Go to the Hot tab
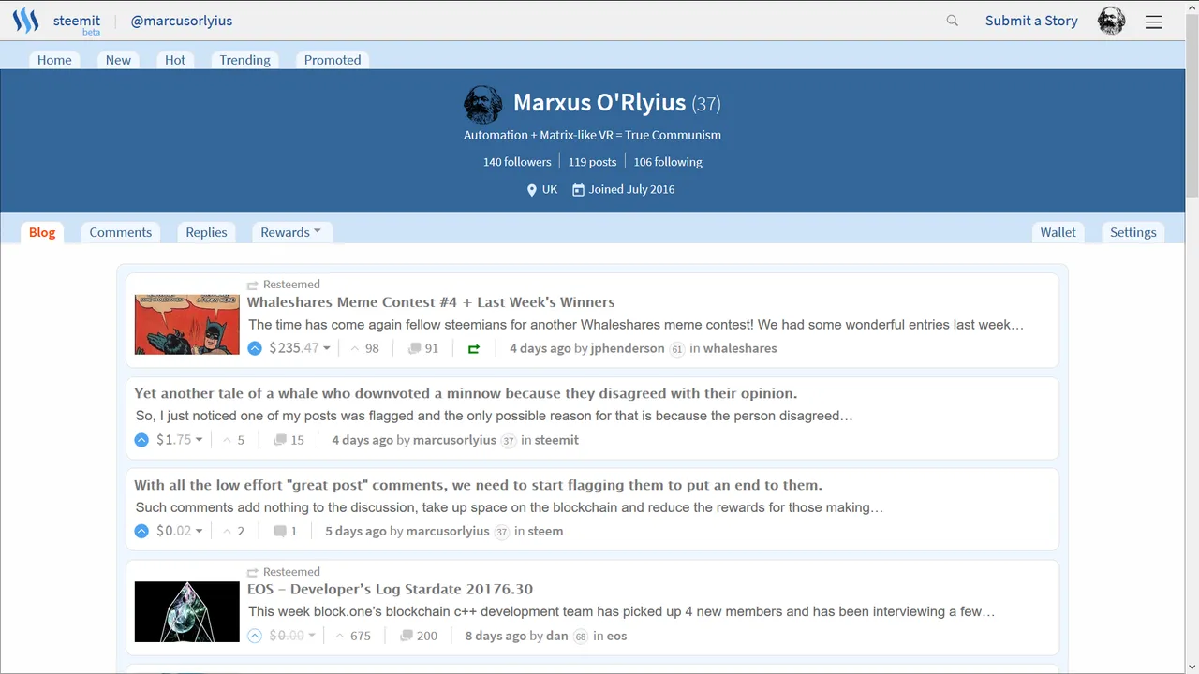Screen dimensions: 1199x674 tap(175, 60)
